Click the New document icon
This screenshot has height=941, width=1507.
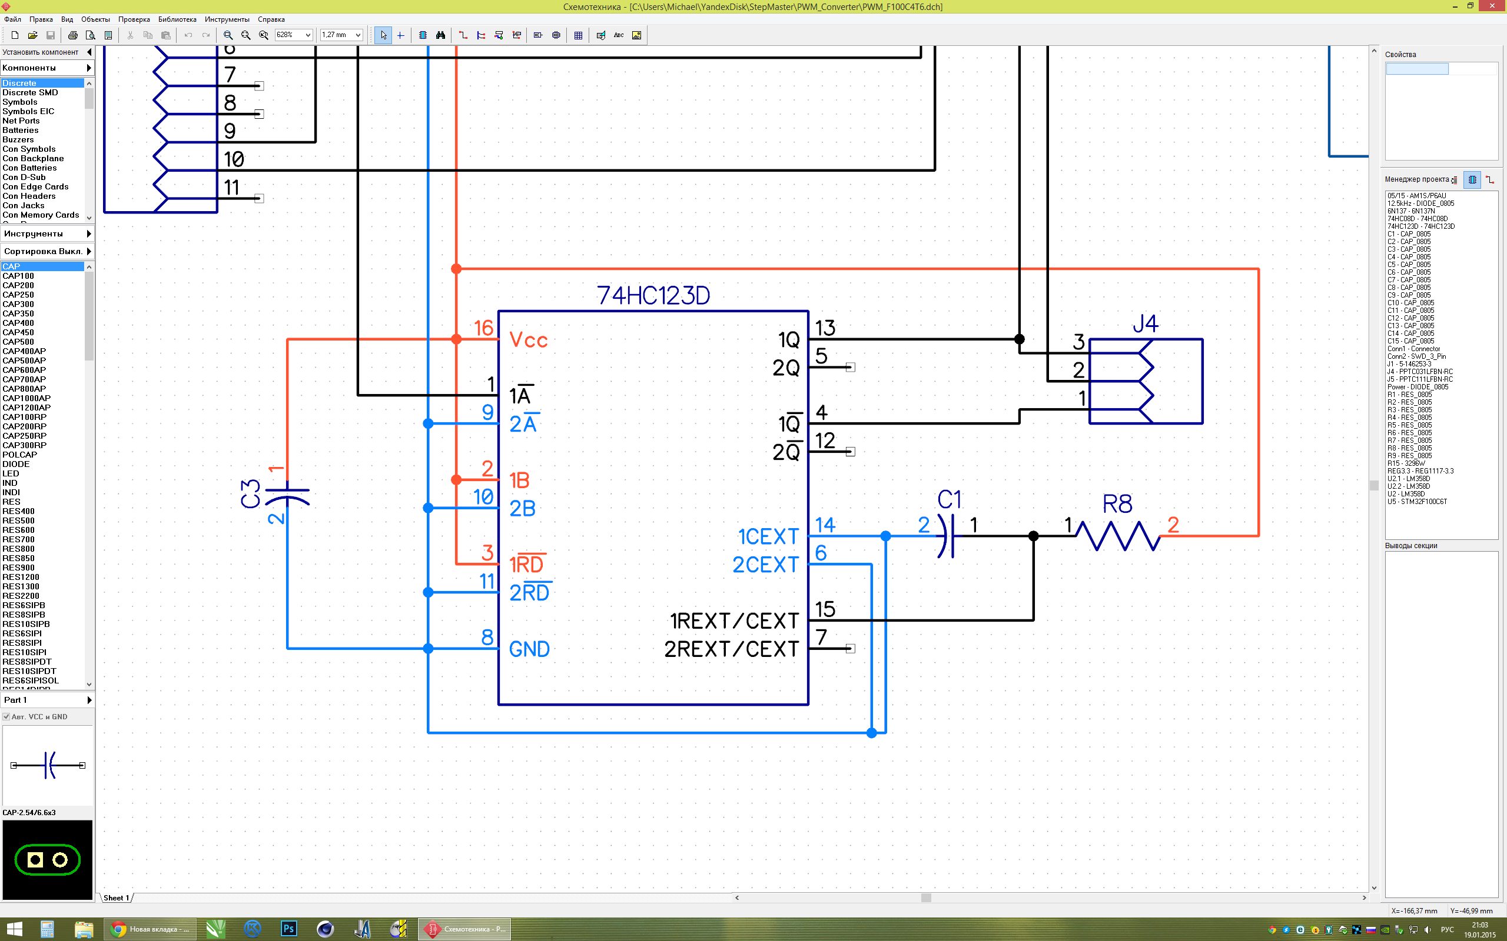click(x=15, y=35)
